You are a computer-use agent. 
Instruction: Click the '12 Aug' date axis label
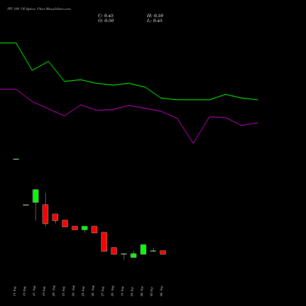click(24, 291)
